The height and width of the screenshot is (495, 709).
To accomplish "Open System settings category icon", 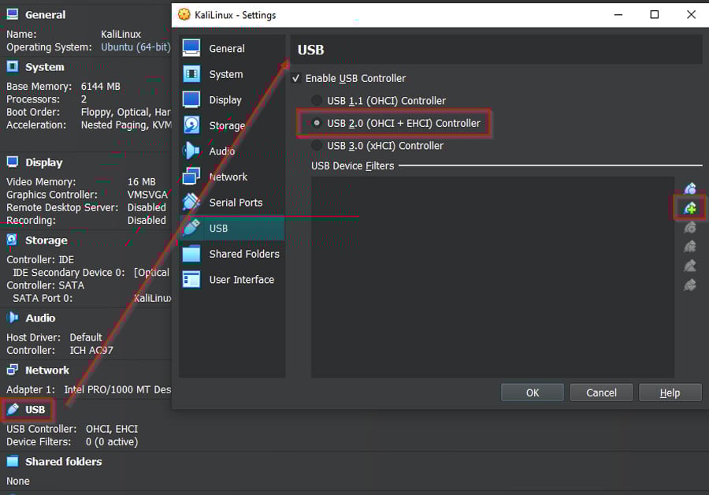I will click(x=191, y=74).
